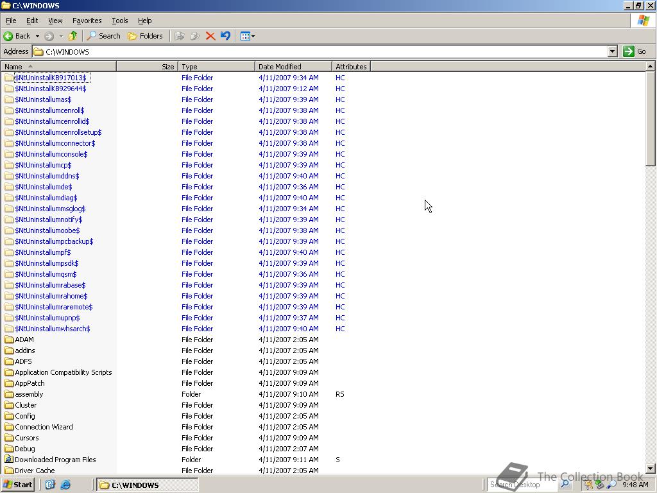Click the Application Compatibility Scripts name

64,372
